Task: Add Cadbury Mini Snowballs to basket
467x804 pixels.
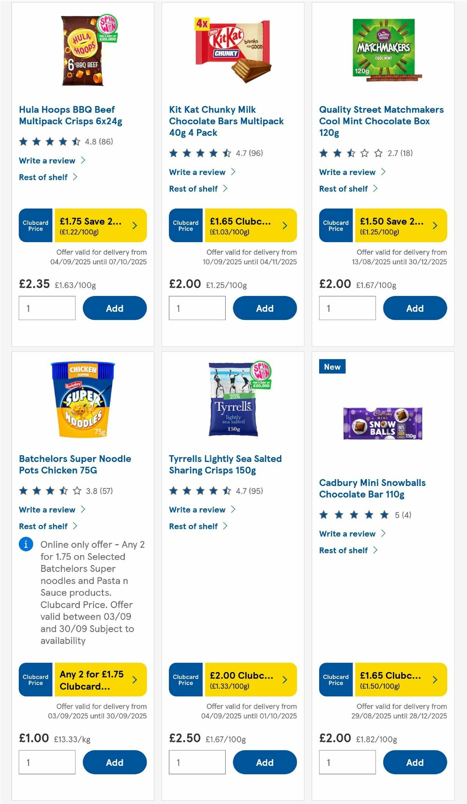Action: 415,762
